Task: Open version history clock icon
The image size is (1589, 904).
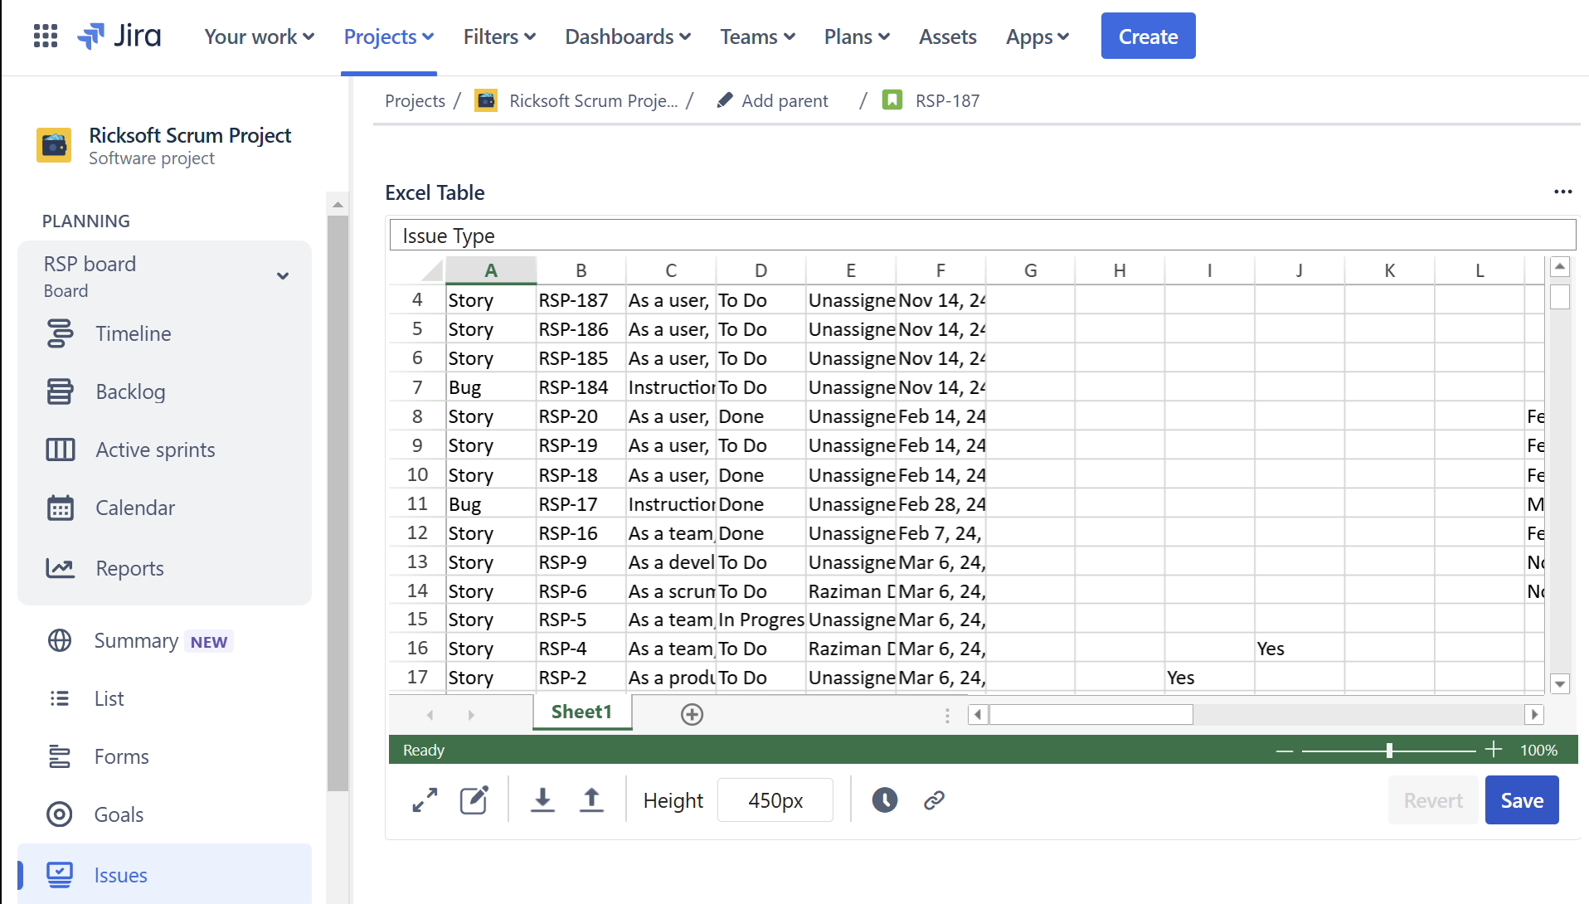Action: click(x=884, y=800)
